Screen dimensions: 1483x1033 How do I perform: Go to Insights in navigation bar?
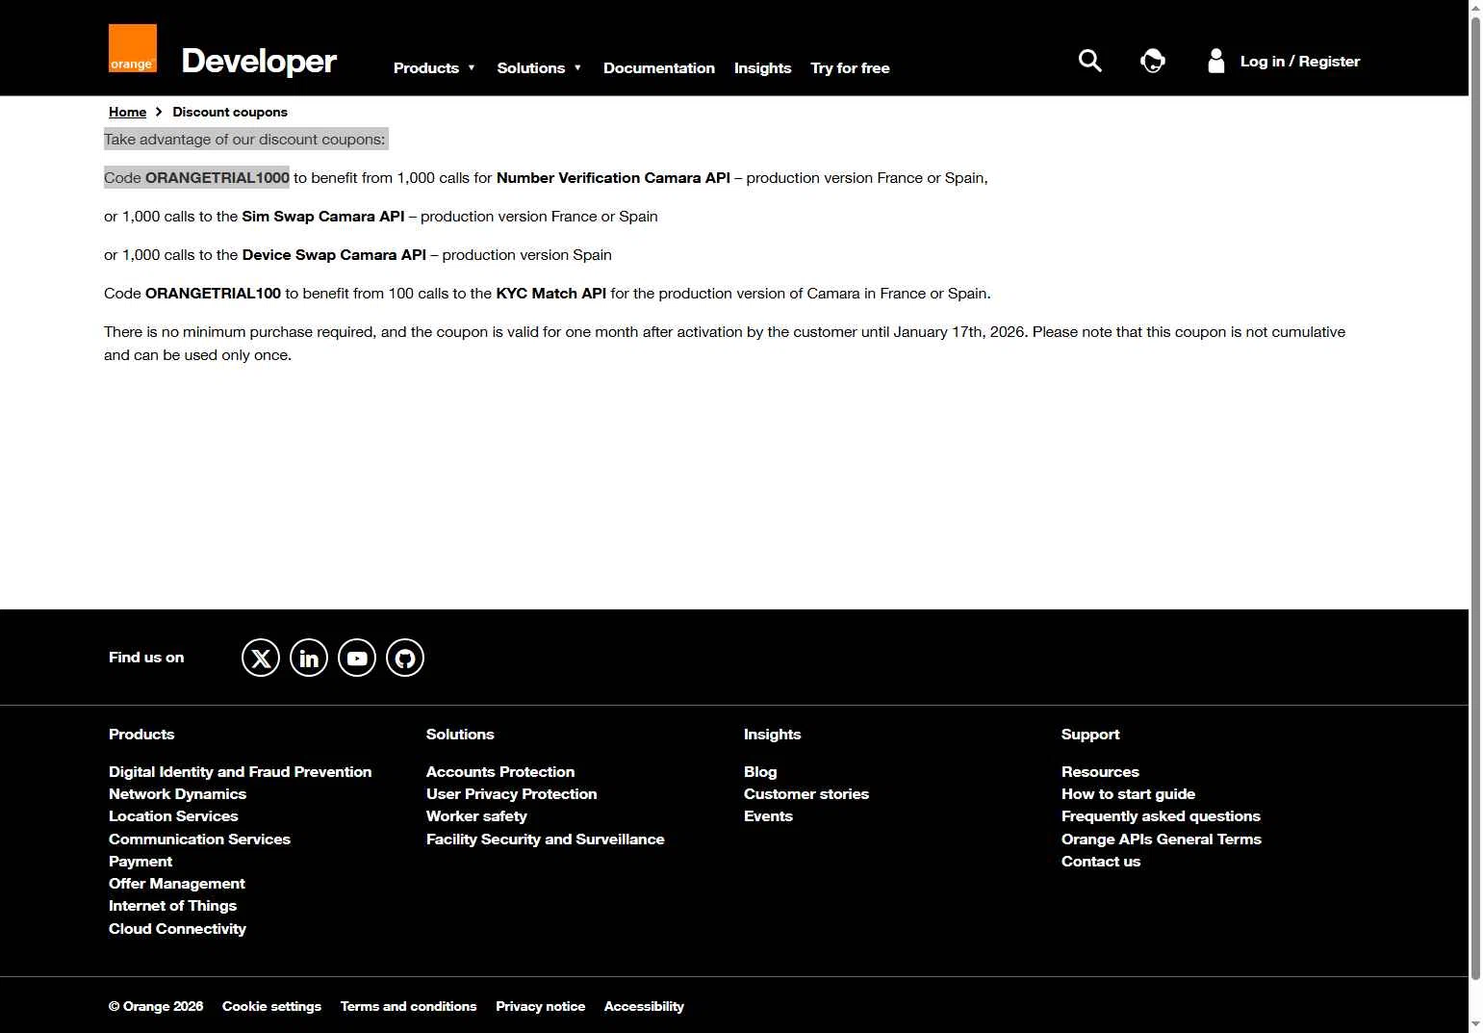[x=762, y=68]
